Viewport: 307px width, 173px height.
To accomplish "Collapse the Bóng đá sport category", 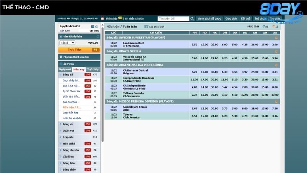I will coord(61,75).
